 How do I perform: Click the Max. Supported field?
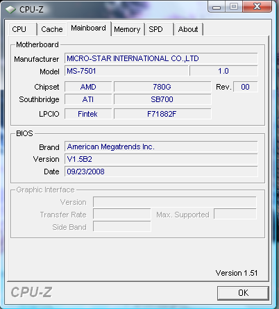(x=235, y=214)
